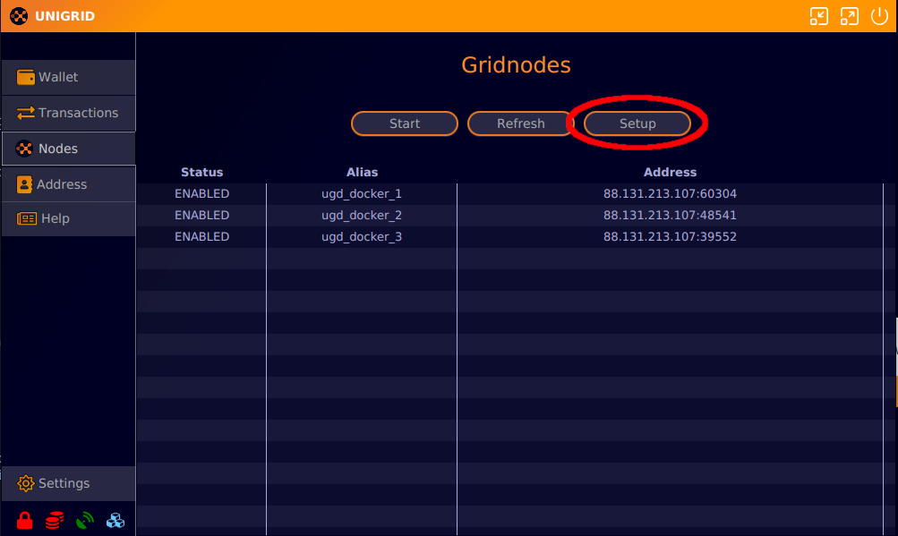This screenshot has width=898, height=536.
Task: Select the ugd_docker_1 alias cell
Action: (362, 194)
